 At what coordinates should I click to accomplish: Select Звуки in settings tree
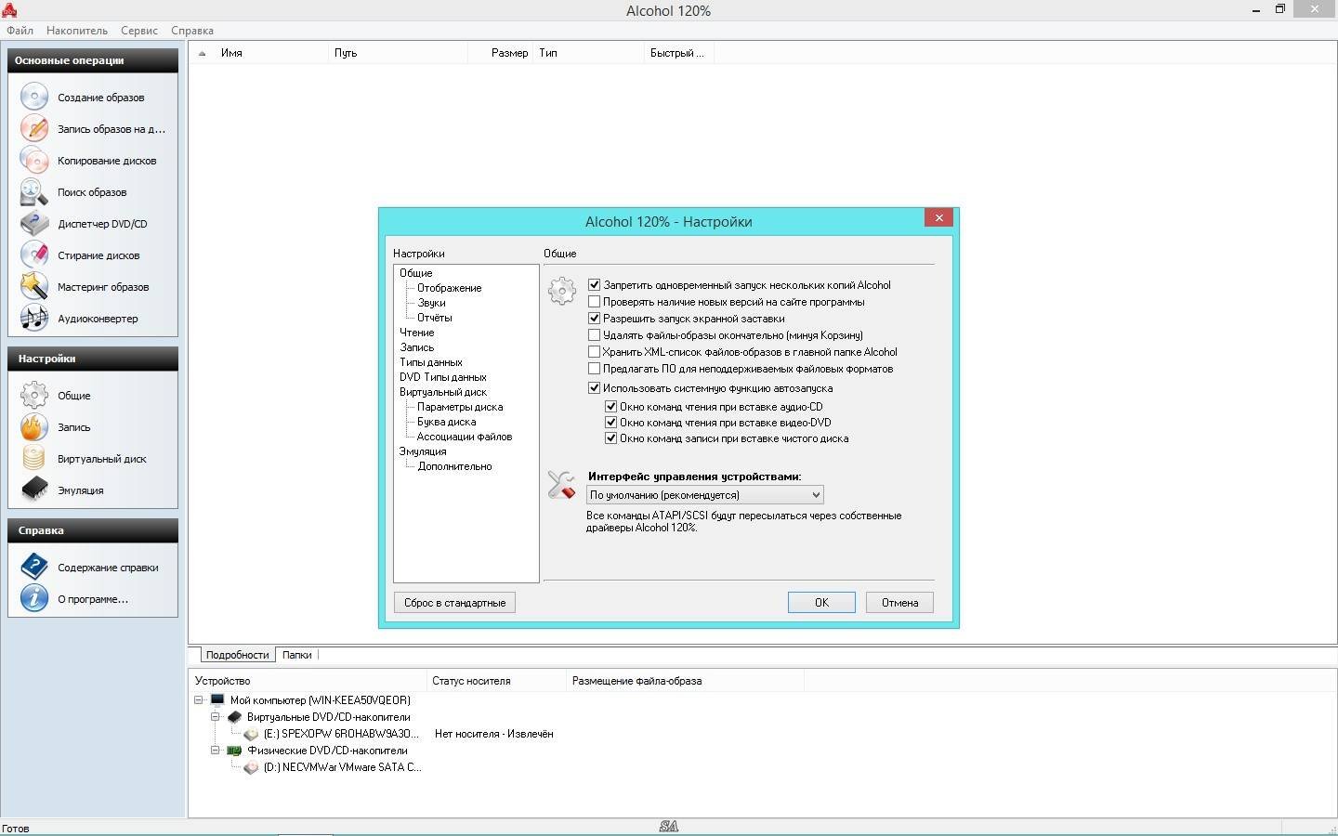point(431,303)
